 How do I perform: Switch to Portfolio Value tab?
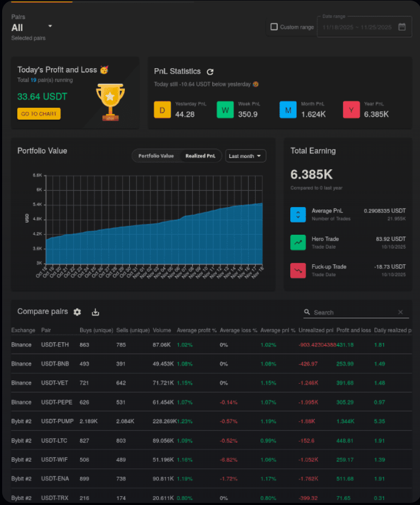(156, 156)
